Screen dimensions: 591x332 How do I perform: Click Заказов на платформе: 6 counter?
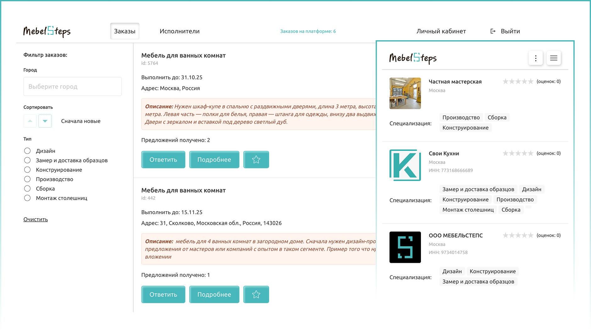(x=308, y=31)
